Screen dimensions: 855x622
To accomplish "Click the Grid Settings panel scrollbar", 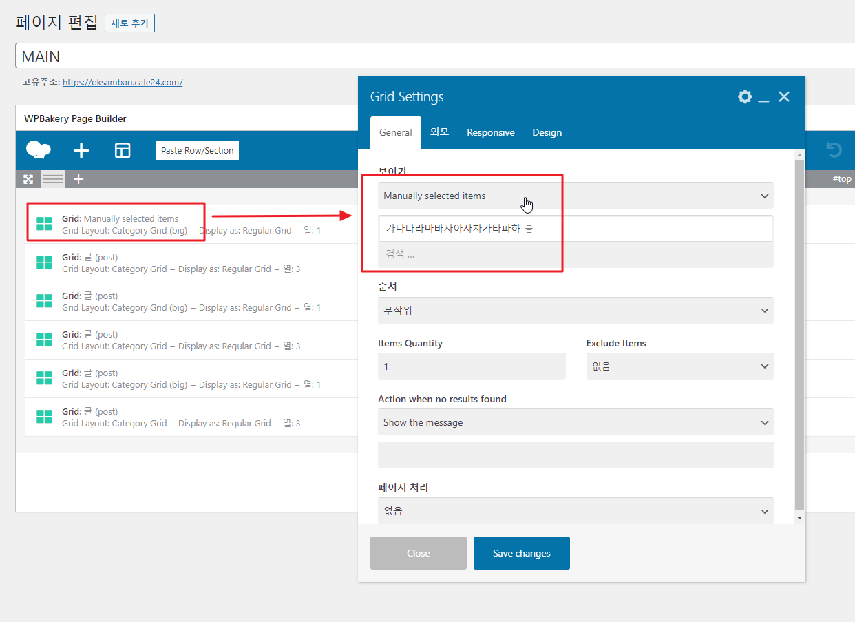I will (x=799, y=335).
